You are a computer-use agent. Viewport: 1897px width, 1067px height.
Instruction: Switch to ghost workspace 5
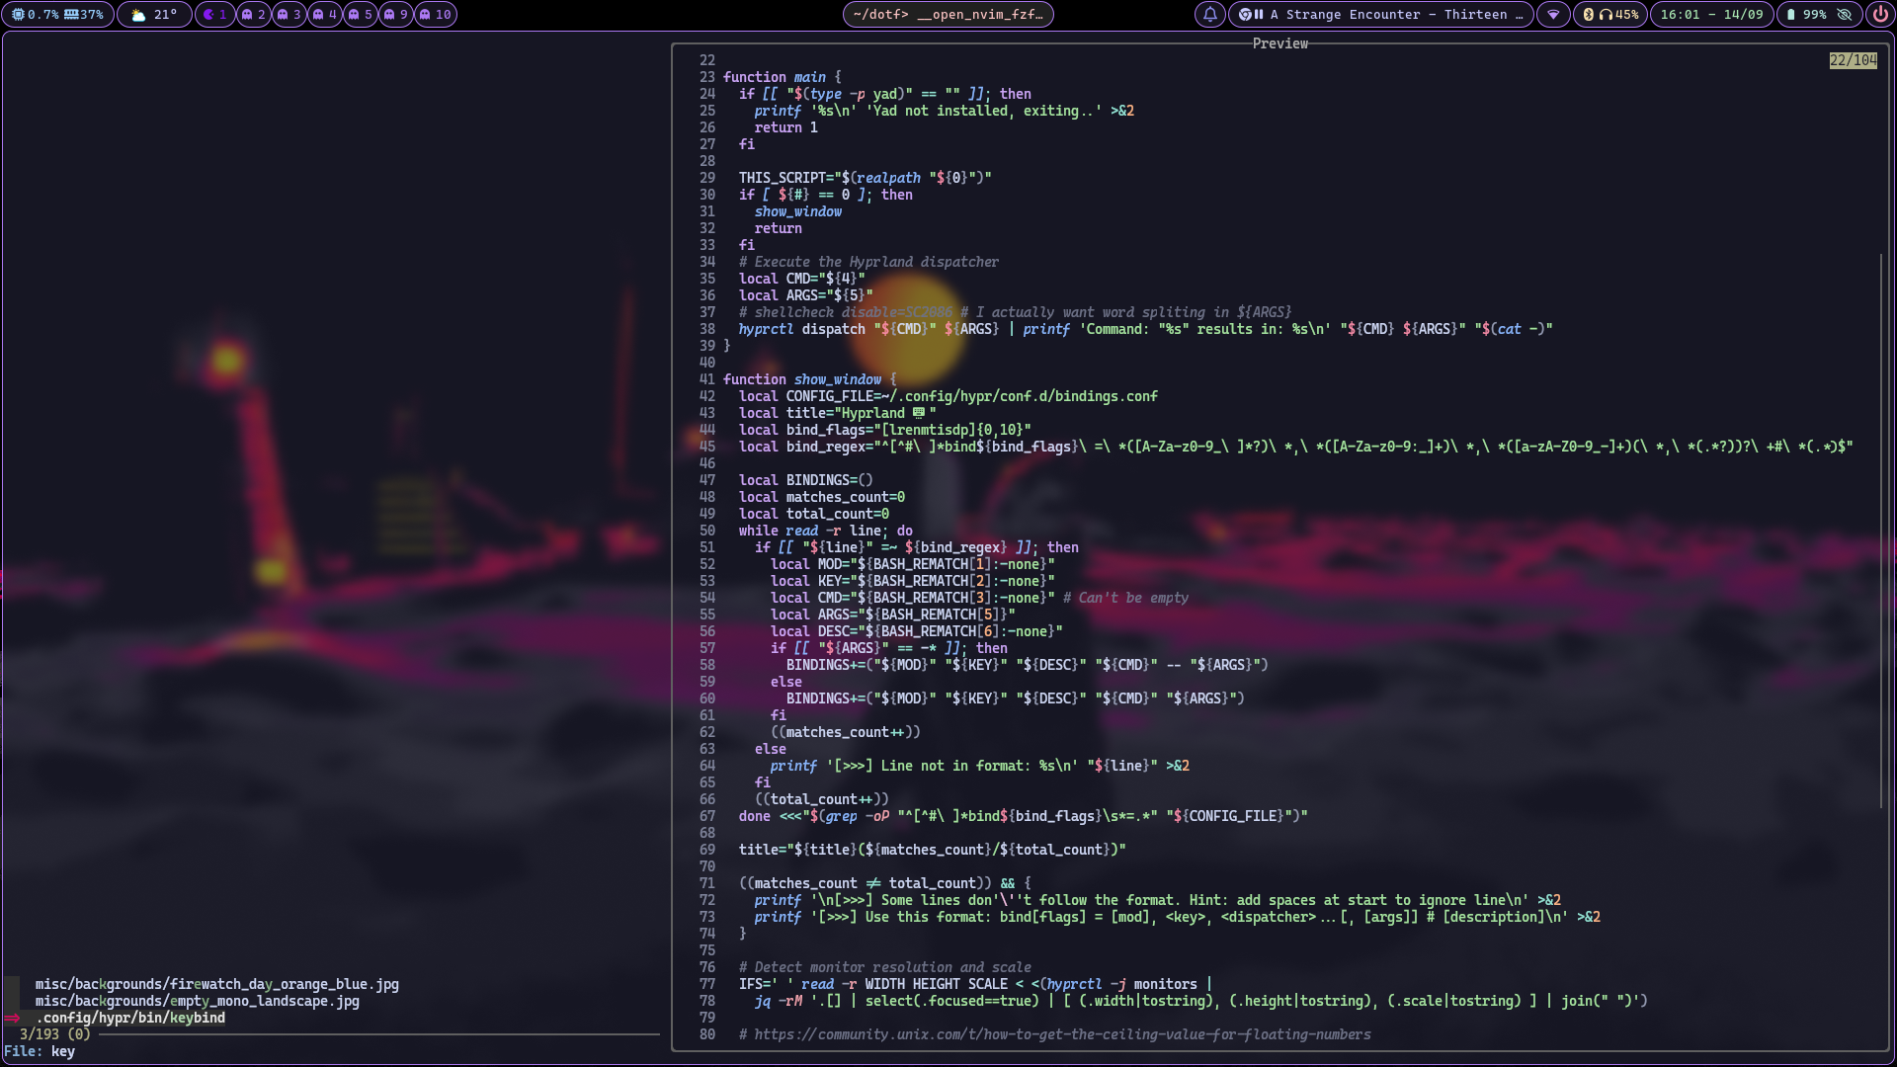coord(361,15)
